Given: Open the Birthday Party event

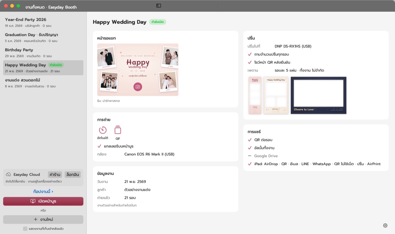Looking at the screenshot, I should point(43,53).
